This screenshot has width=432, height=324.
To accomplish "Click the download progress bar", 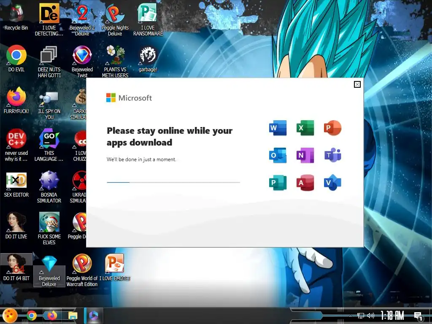I will (x=173, y=182).
